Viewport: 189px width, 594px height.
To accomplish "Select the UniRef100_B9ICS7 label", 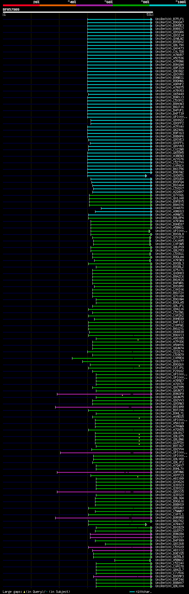I will click(170, 537).
